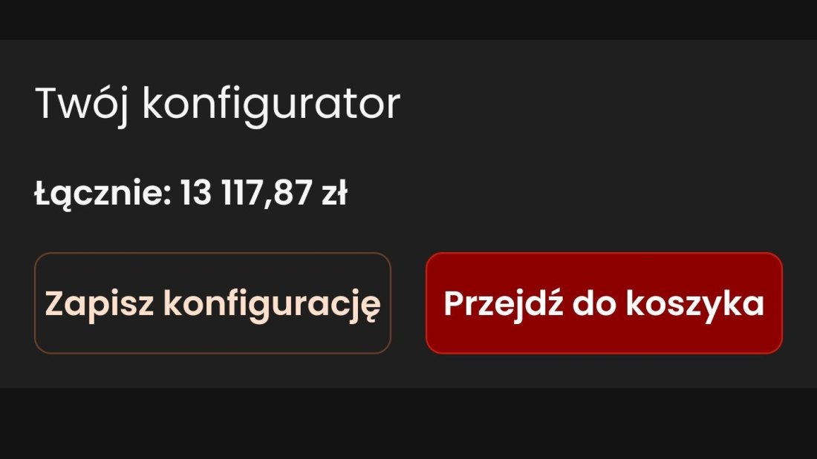Click the total price 13 117,87 zł
This screenshot has width=817, height=459.
click(264, 193)
